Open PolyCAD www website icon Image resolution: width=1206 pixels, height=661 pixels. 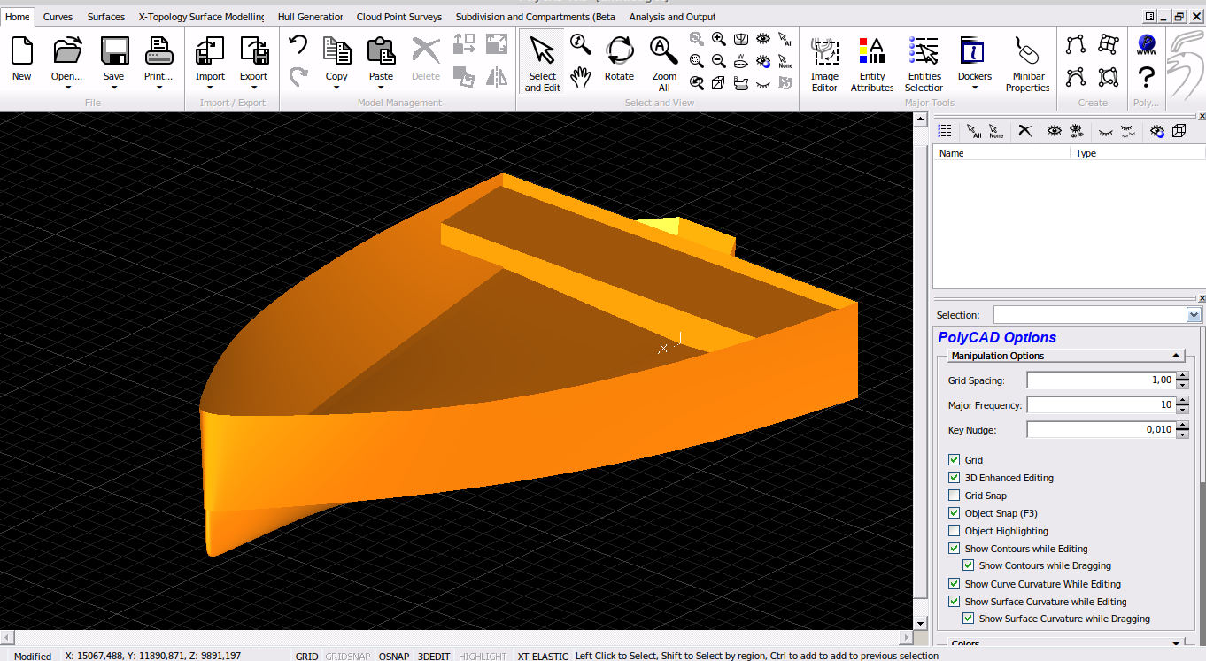[x=1147, y=44]
